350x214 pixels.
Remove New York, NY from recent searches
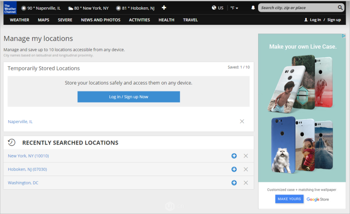pos(245,156)
